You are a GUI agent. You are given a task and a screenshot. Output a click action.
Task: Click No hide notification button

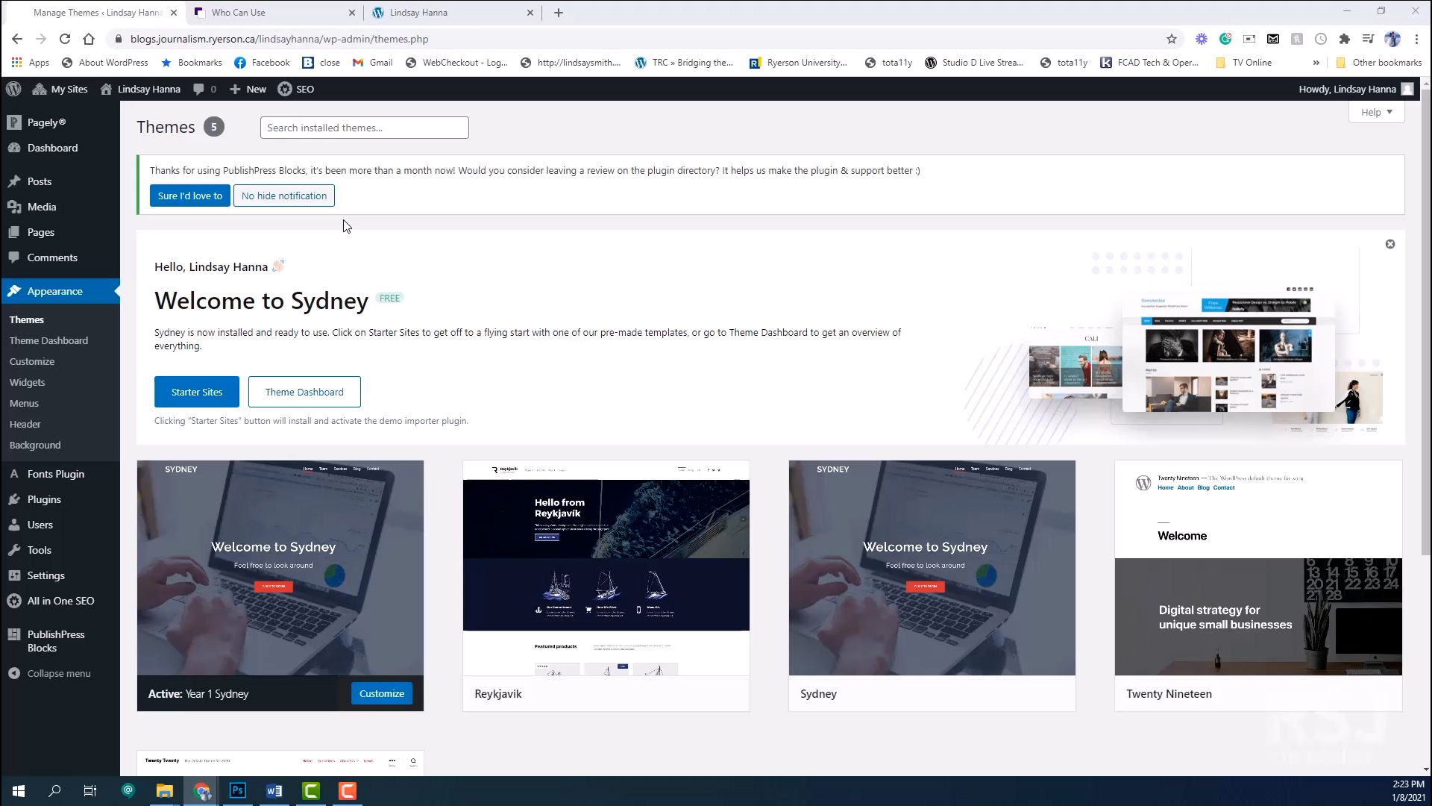point(283,196)
